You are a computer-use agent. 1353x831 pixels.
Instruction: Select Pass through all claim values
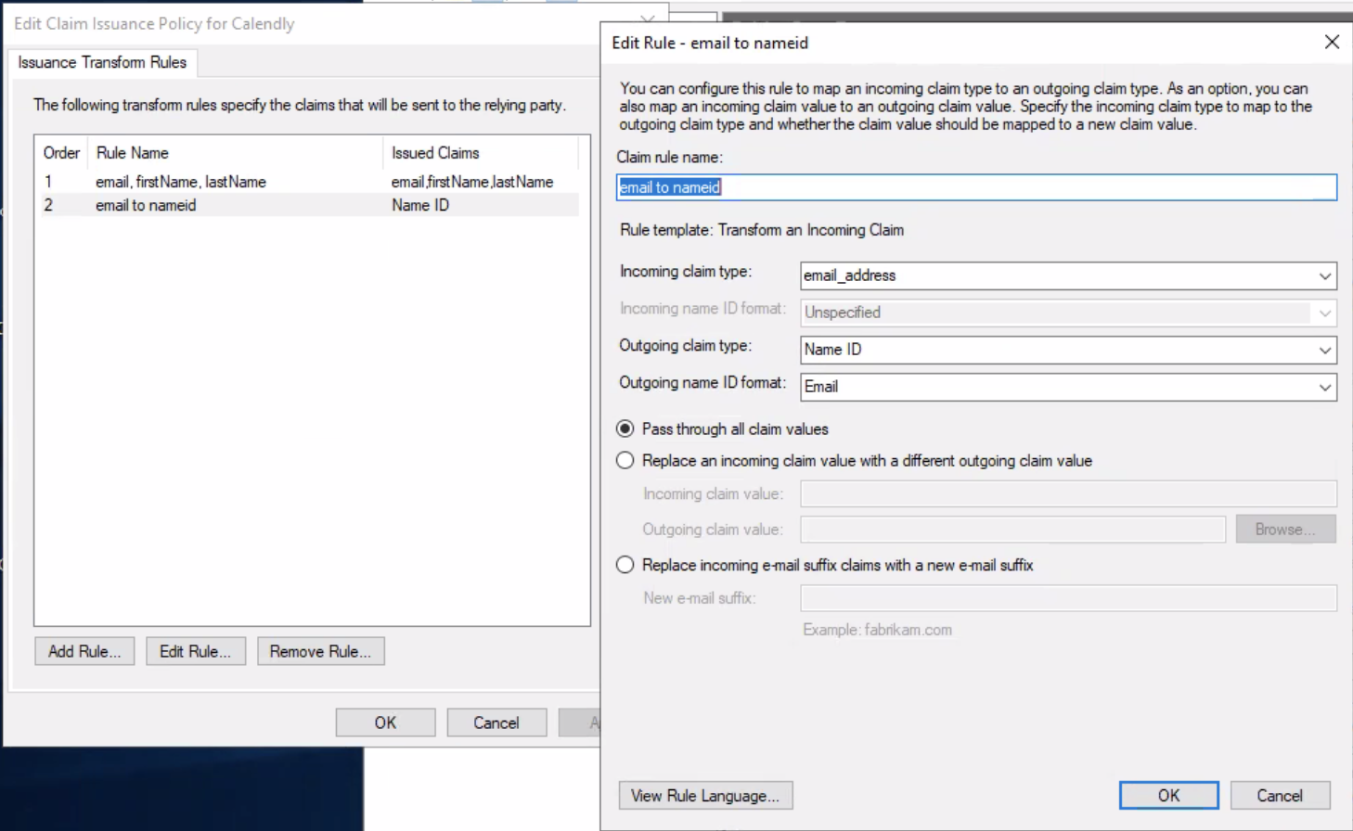coord(625,428)
